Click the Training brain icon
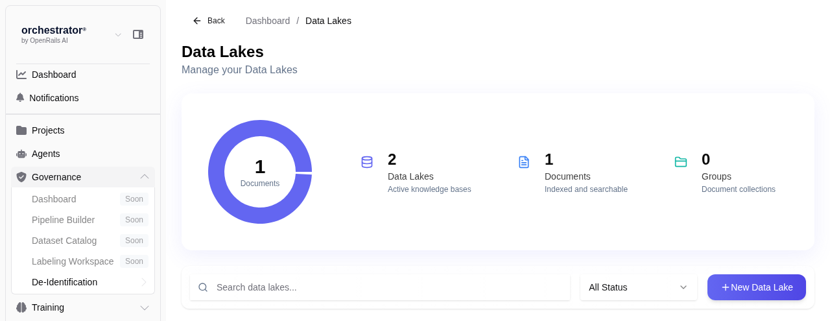 click(x=21, y=307)
